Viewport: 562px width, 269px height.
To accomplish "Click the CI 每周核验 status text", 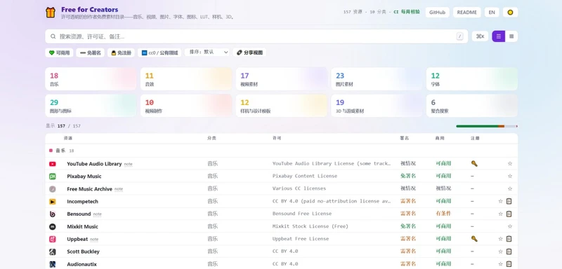I will (407, 12).
